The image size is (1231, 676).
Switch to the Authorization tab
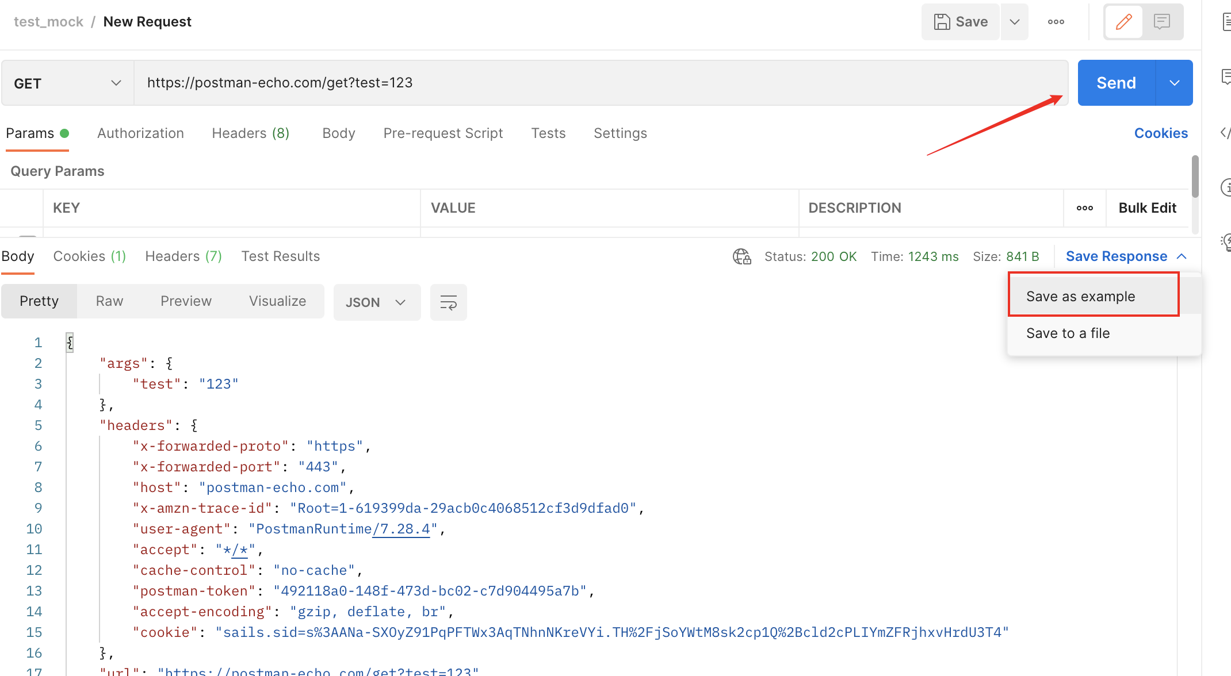[140, 133]
